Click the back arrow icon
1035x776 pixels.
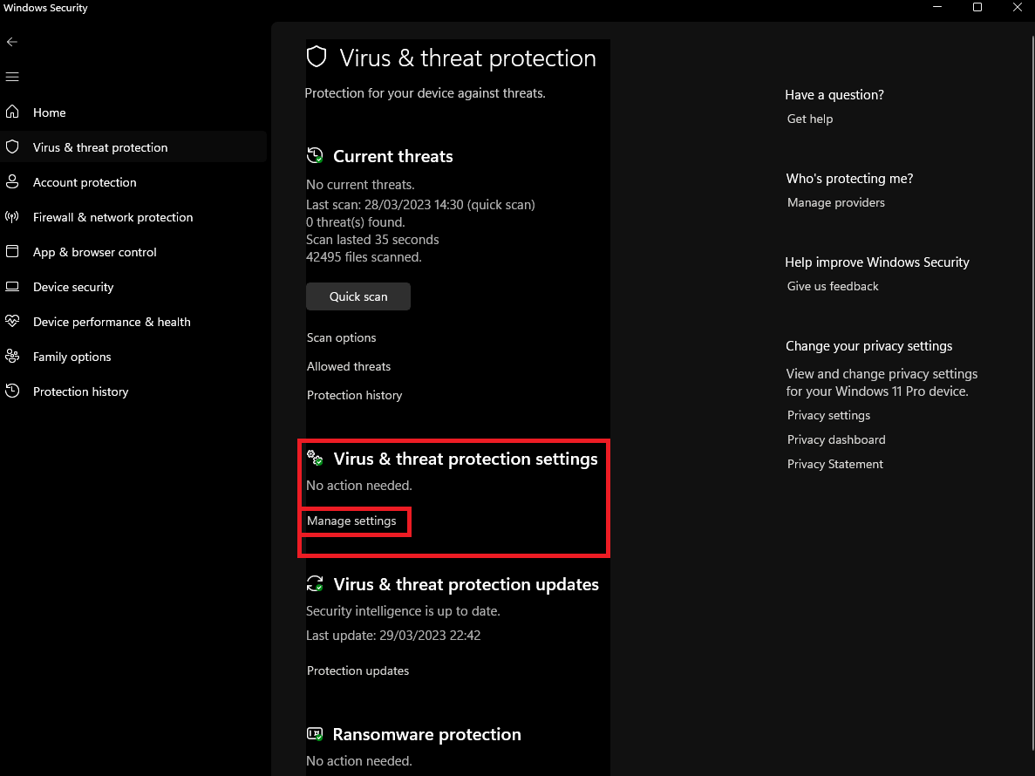(12, 42)
